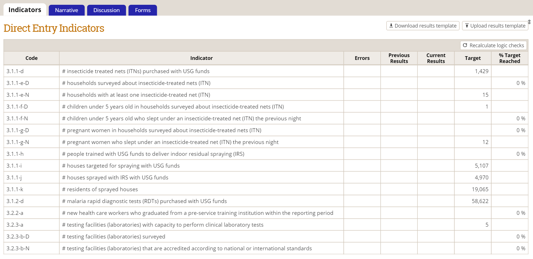Image resolution: width=533 pixels, height=259 pixels.
Task: Click Current Results cell for 3.1.2-d
Action: pos(436,201)
